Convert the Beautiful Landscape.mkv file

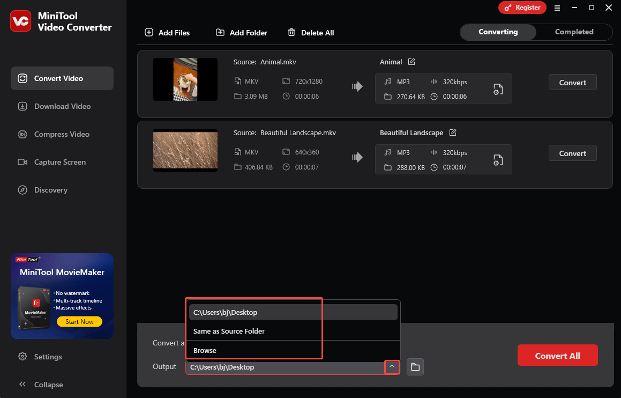(x=573, y=153)
